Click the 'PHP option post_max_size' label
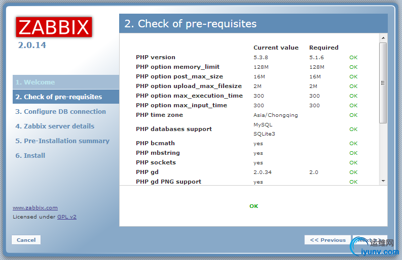 179,76
